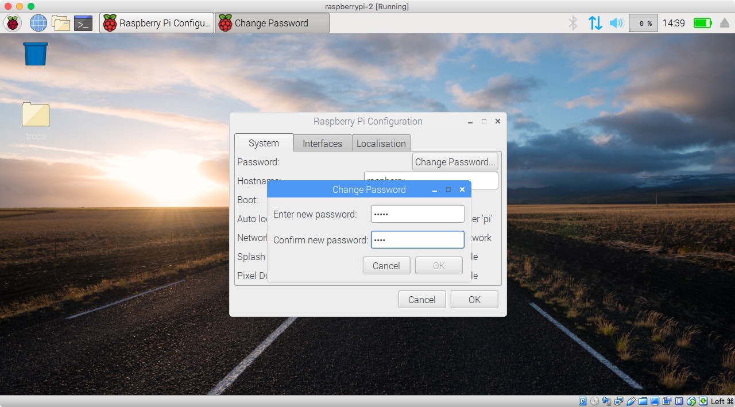Click the Bluetooth tray icon
Viewport: 735px width, 407px height.
(572, 23)
